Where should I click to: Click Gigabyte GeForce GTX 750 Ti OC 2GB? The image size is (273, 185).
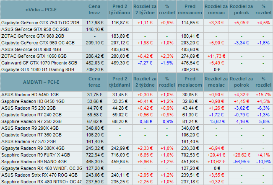[40, 23]
